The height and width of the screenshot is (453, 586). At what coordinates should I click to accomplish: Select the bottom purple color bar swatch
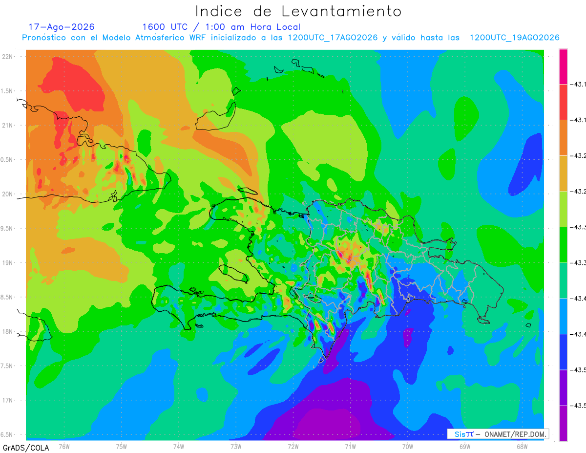563,423
